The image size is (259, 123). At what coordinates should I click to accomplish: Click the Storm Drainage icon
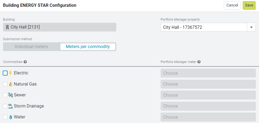point(11,106)
